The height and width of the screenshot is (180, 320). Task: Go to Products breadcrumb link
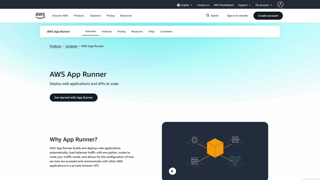point(55,46)
